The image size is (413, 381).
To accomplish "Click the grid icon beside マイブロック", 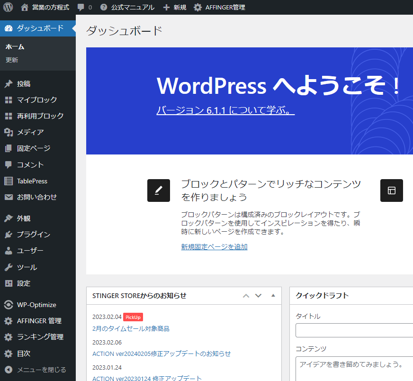I will pyautogui.click(x=9, y=100).
